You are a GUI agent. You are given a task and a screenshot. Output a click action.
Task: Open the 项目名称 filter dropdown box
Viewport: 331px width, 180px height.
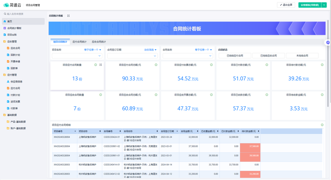[77, 56]
